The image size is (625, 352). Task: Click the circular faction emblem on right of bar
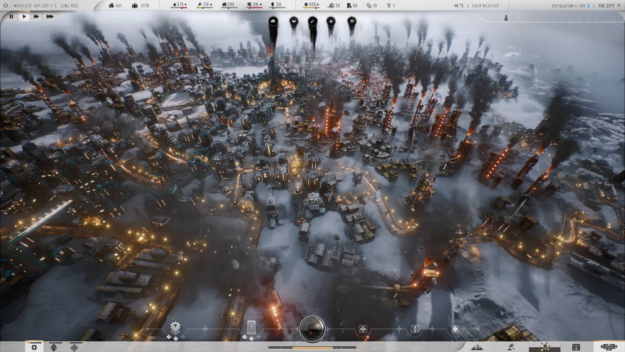click(414, 329)
